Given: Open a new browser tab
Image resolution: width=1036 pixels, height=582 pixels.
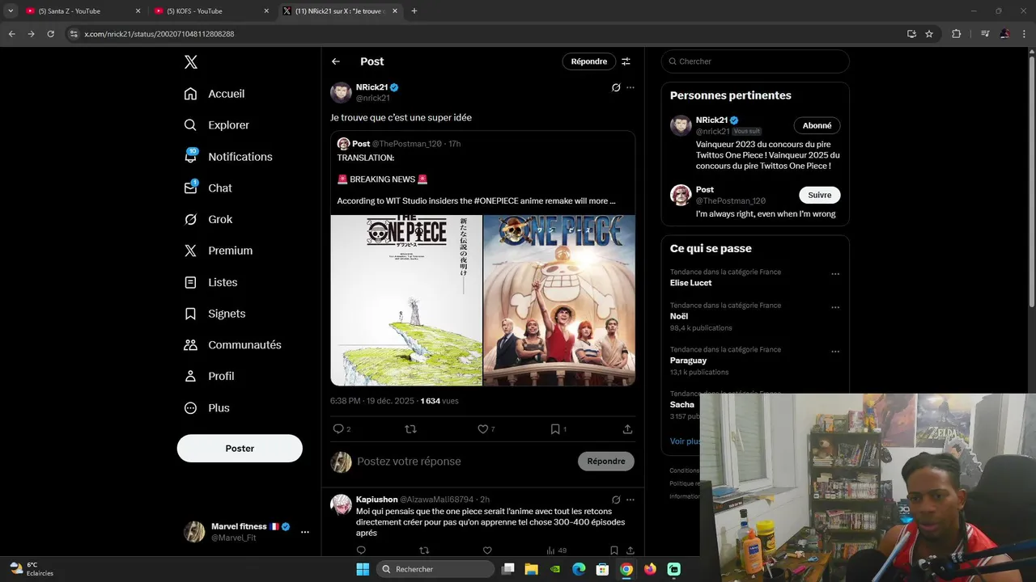Looking at the screenshot, I should [x=414, y=11].
